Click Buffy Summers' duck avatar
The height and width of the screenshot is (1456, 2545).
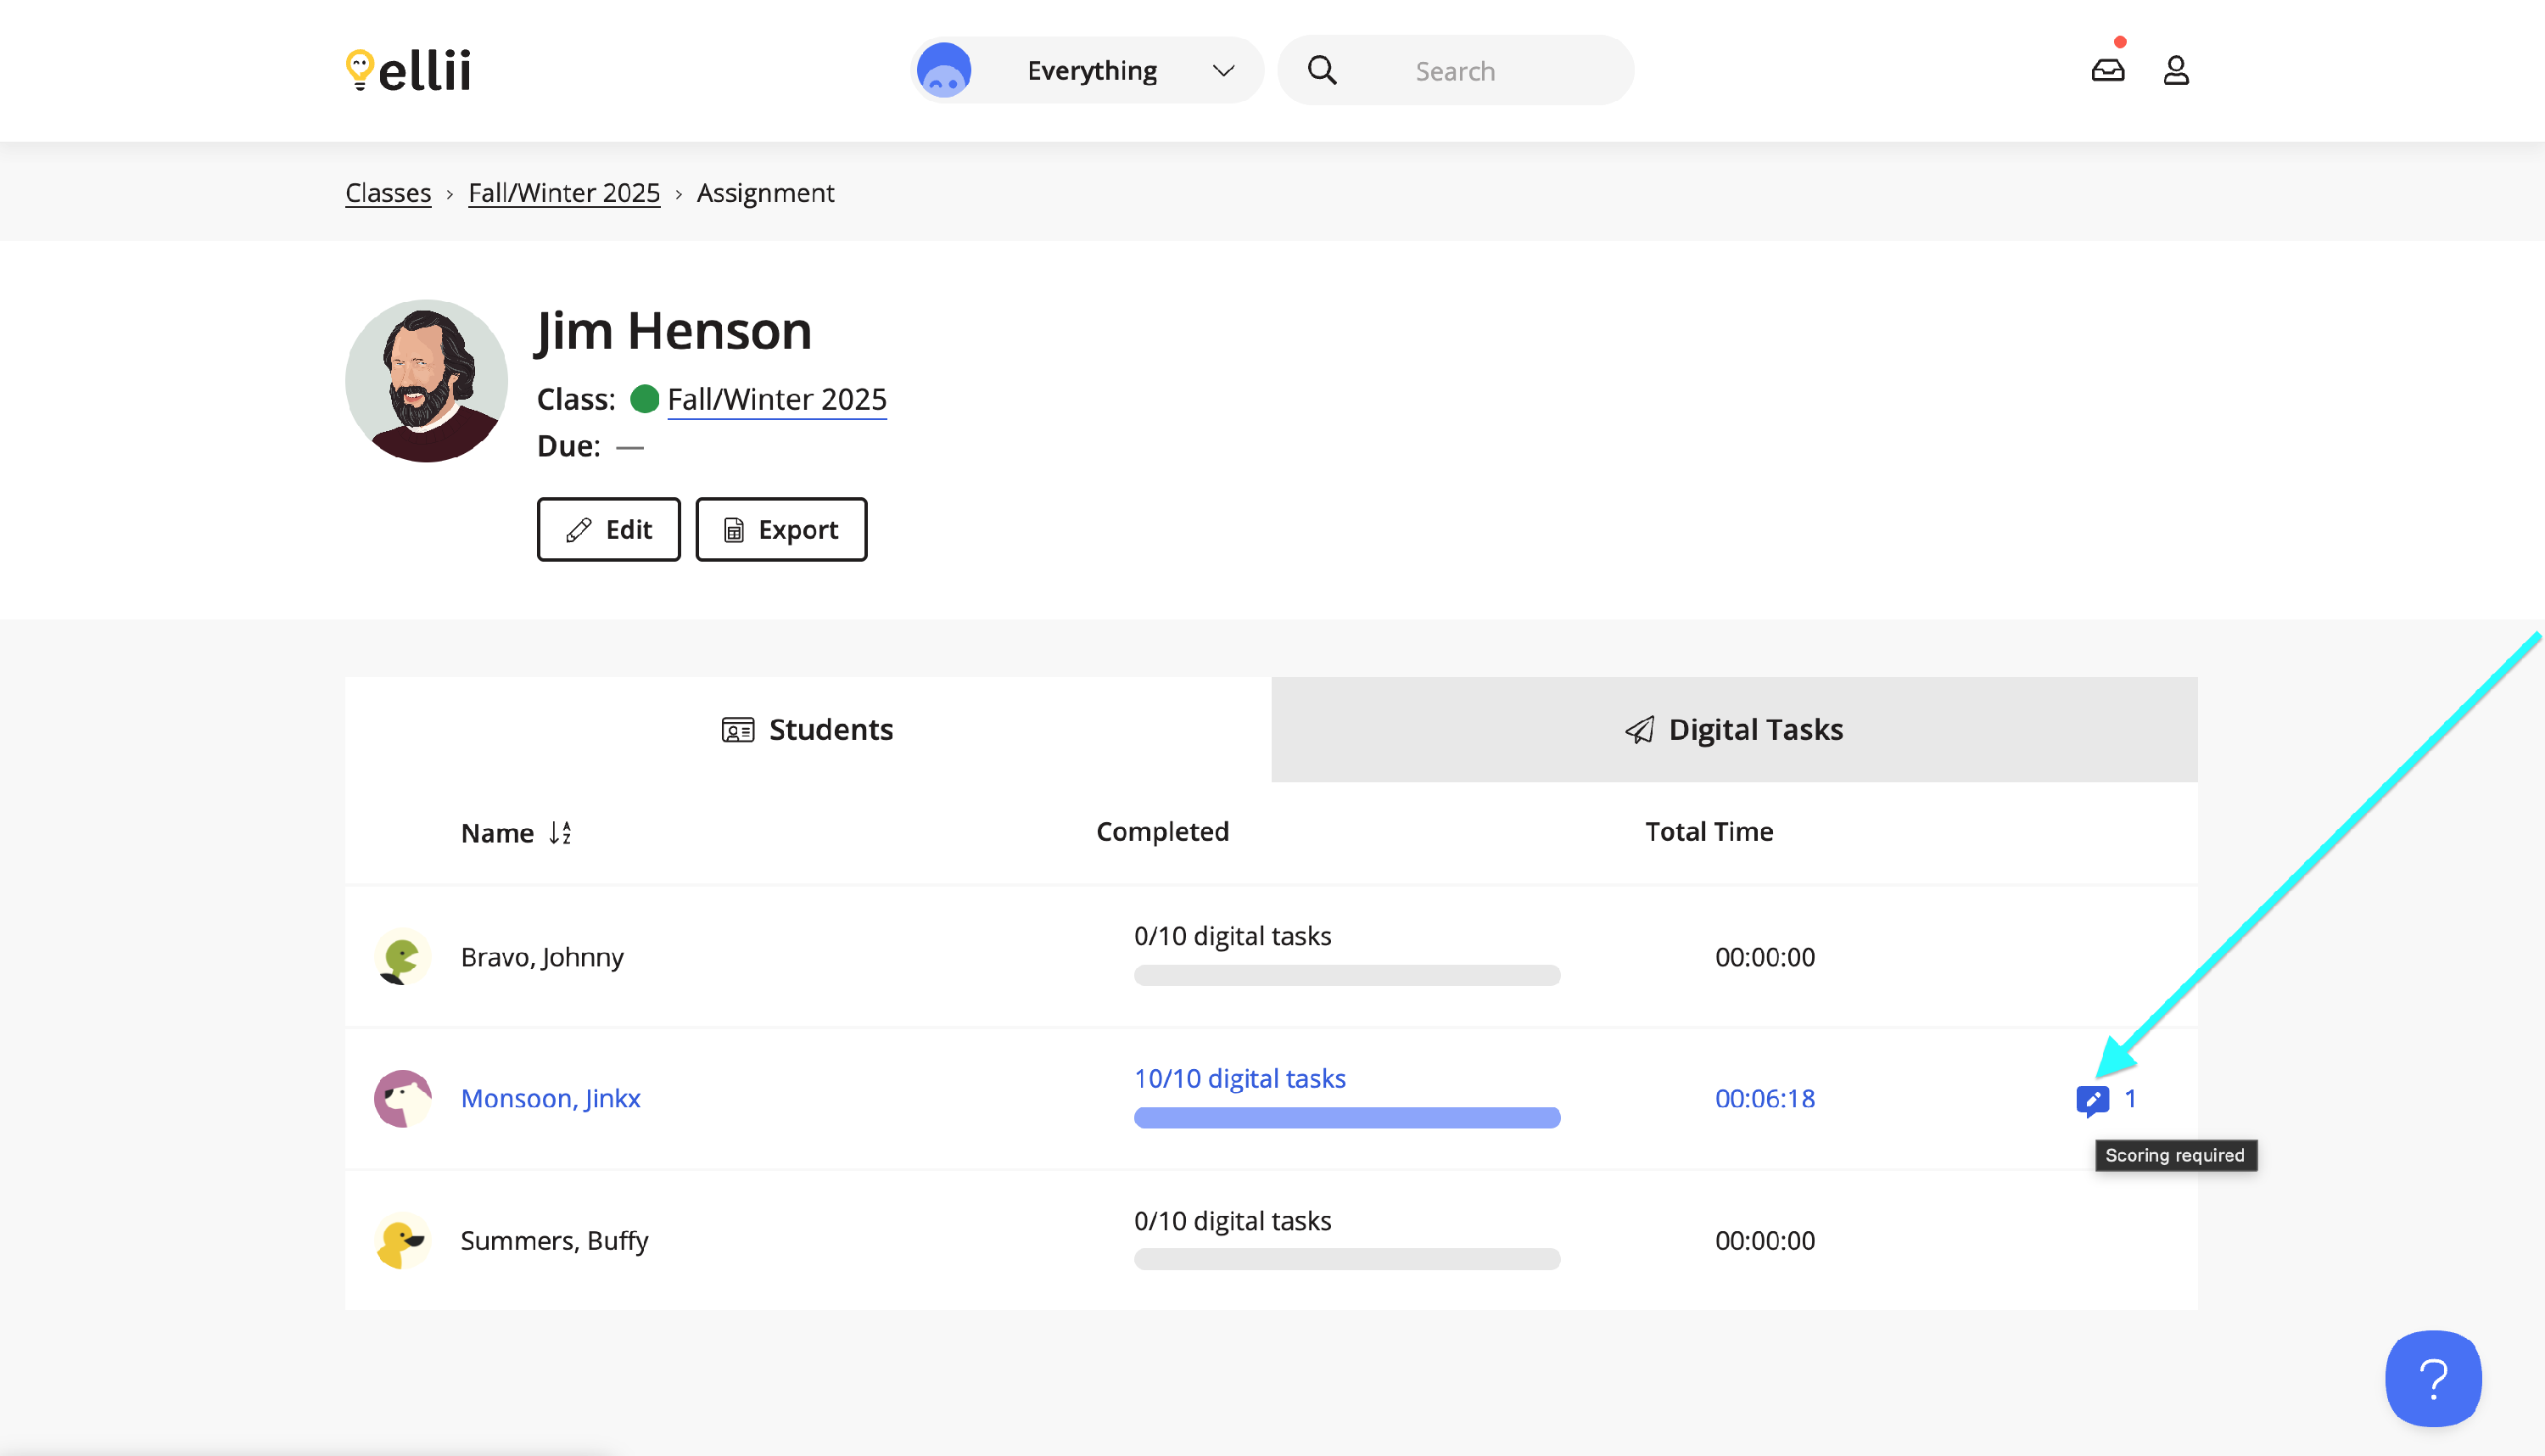coord(402,1240)
